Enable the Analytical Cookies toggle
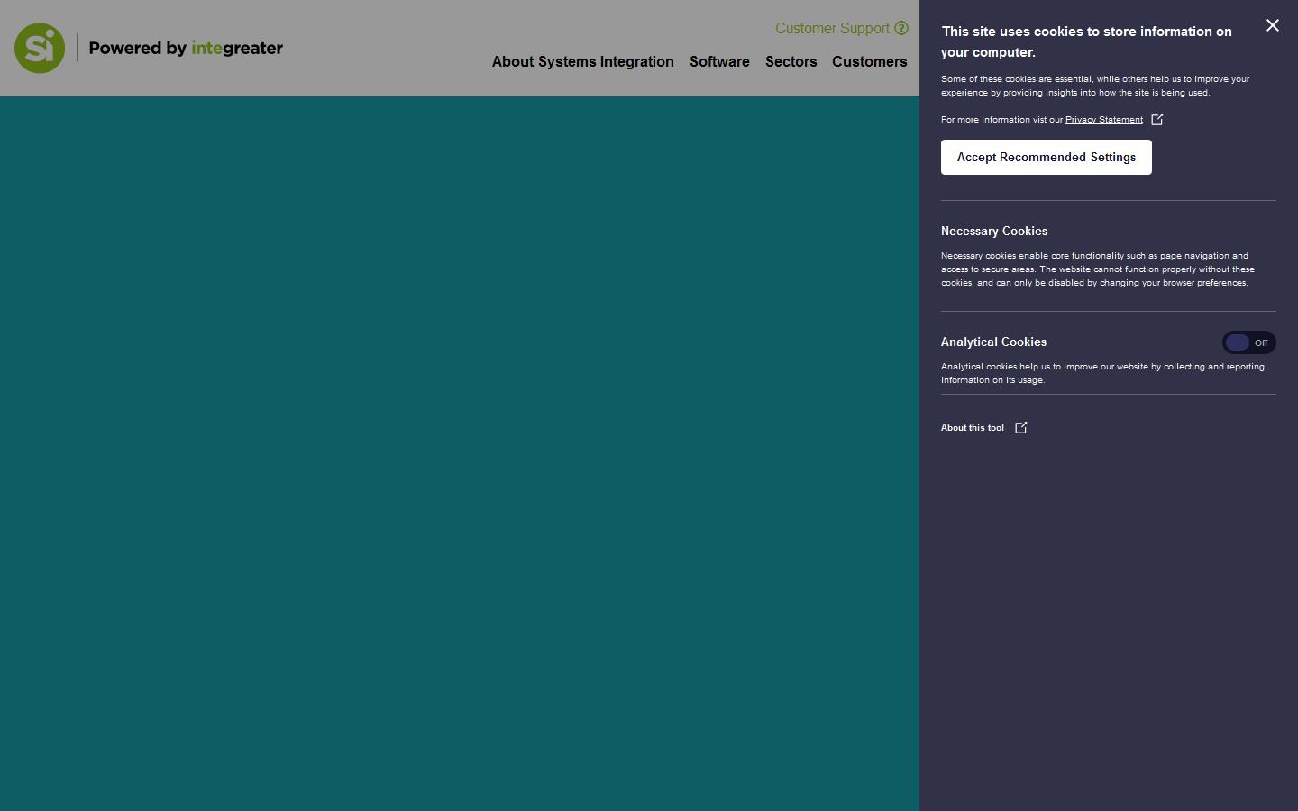 click(x=1248, y=342)
